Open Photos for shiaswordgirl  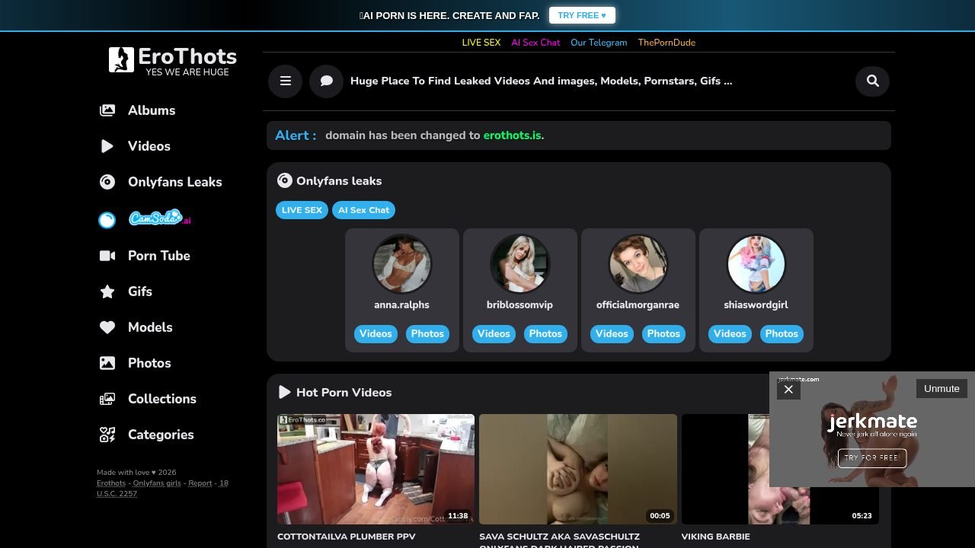pos(782,334)
